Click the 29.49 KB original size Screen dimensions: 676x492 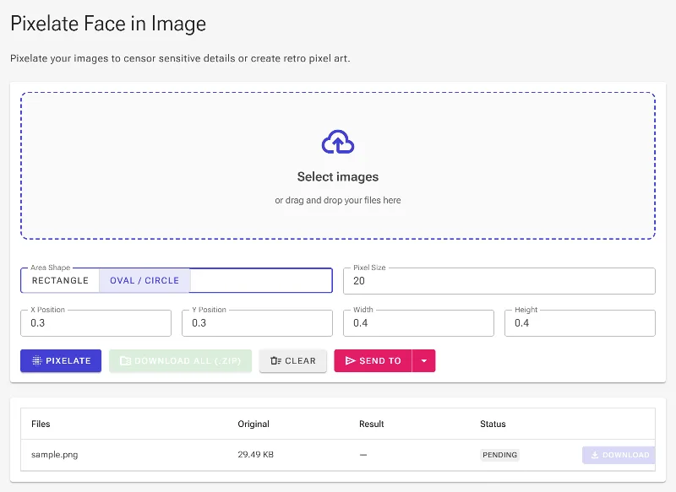click(x=256, y=455)
